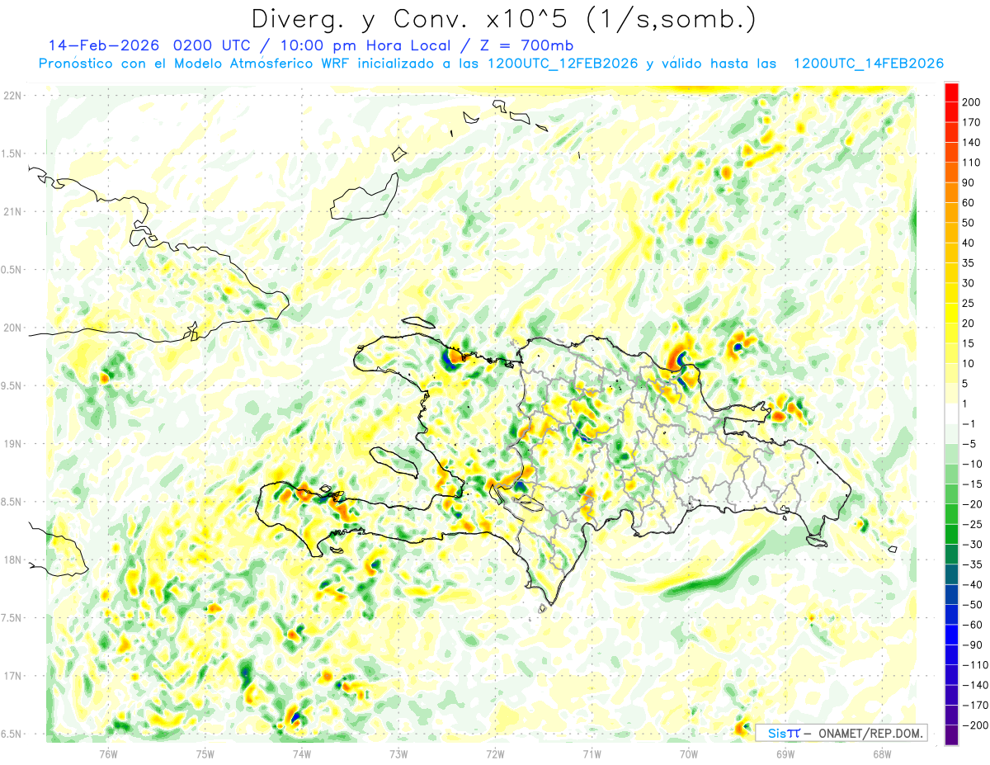Image resolution: width=990 pixels, height=765 pixels.
Task: Click the 60 colorbar label
Action: point(969,203)
